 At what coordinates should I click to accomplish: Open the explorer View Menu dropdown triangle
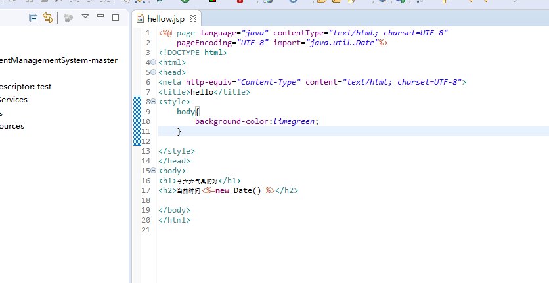(85, 16)
